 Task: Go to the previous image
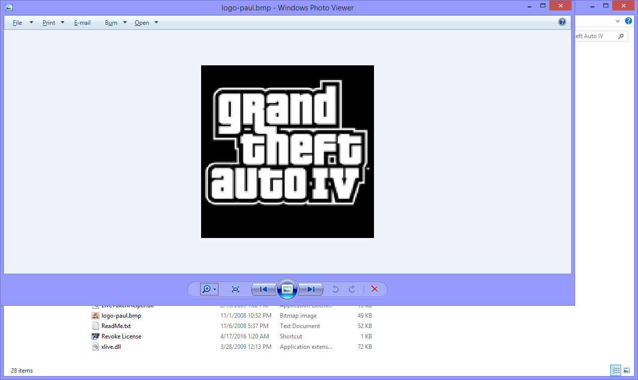pyautogui.click(x=264, y=289)
